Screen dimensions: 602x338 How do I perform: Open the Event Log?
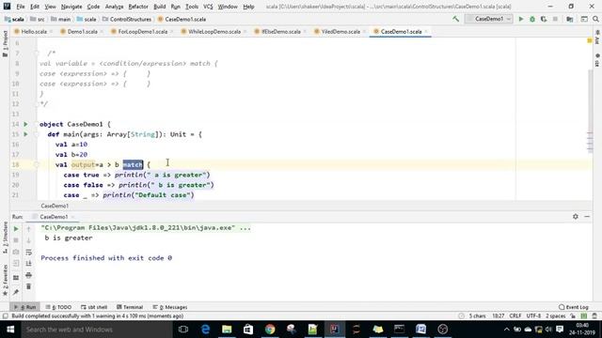click(x=574, y=307)
